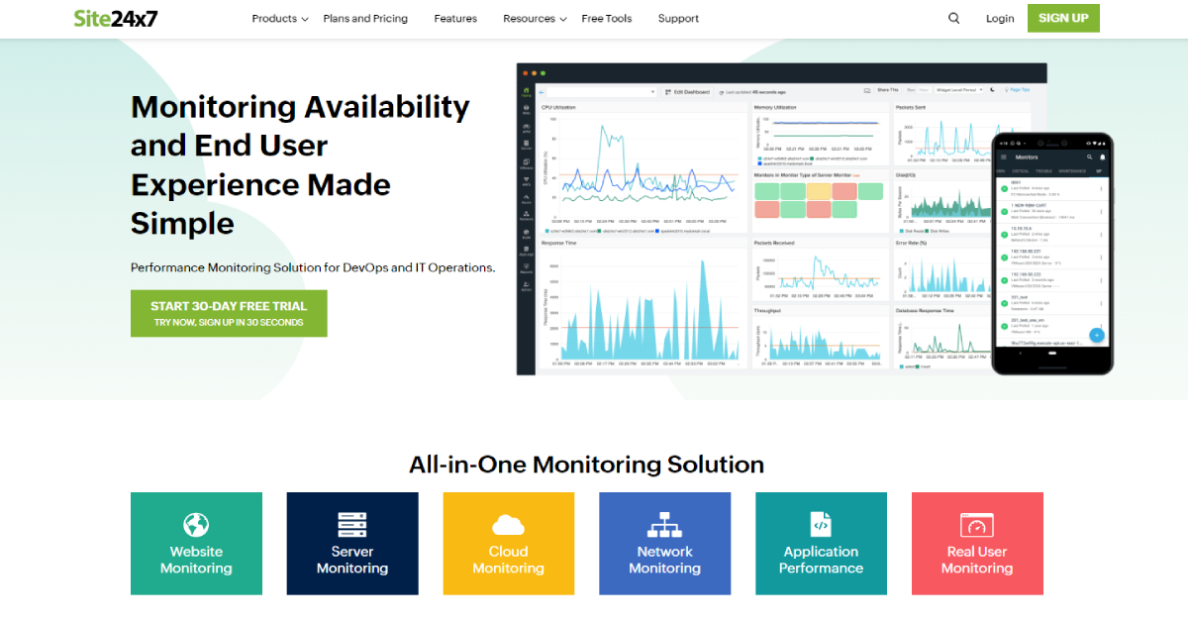This screenshot has height=624, width=1188.
Task: Toggle the moon dark-mode icon in dashboard
Action: tap(993, 90)
